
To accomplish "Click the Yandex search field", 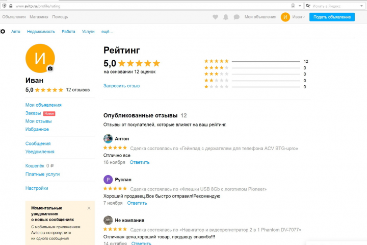I will [x=336, y=6].
